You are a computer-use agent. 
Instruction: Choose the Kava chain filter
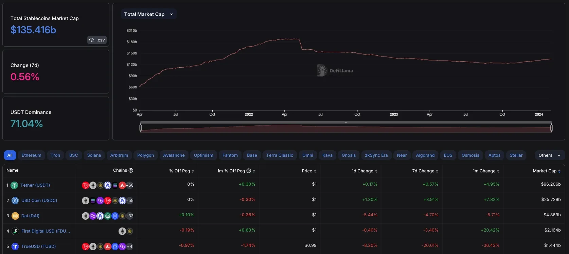coord(327,155)
